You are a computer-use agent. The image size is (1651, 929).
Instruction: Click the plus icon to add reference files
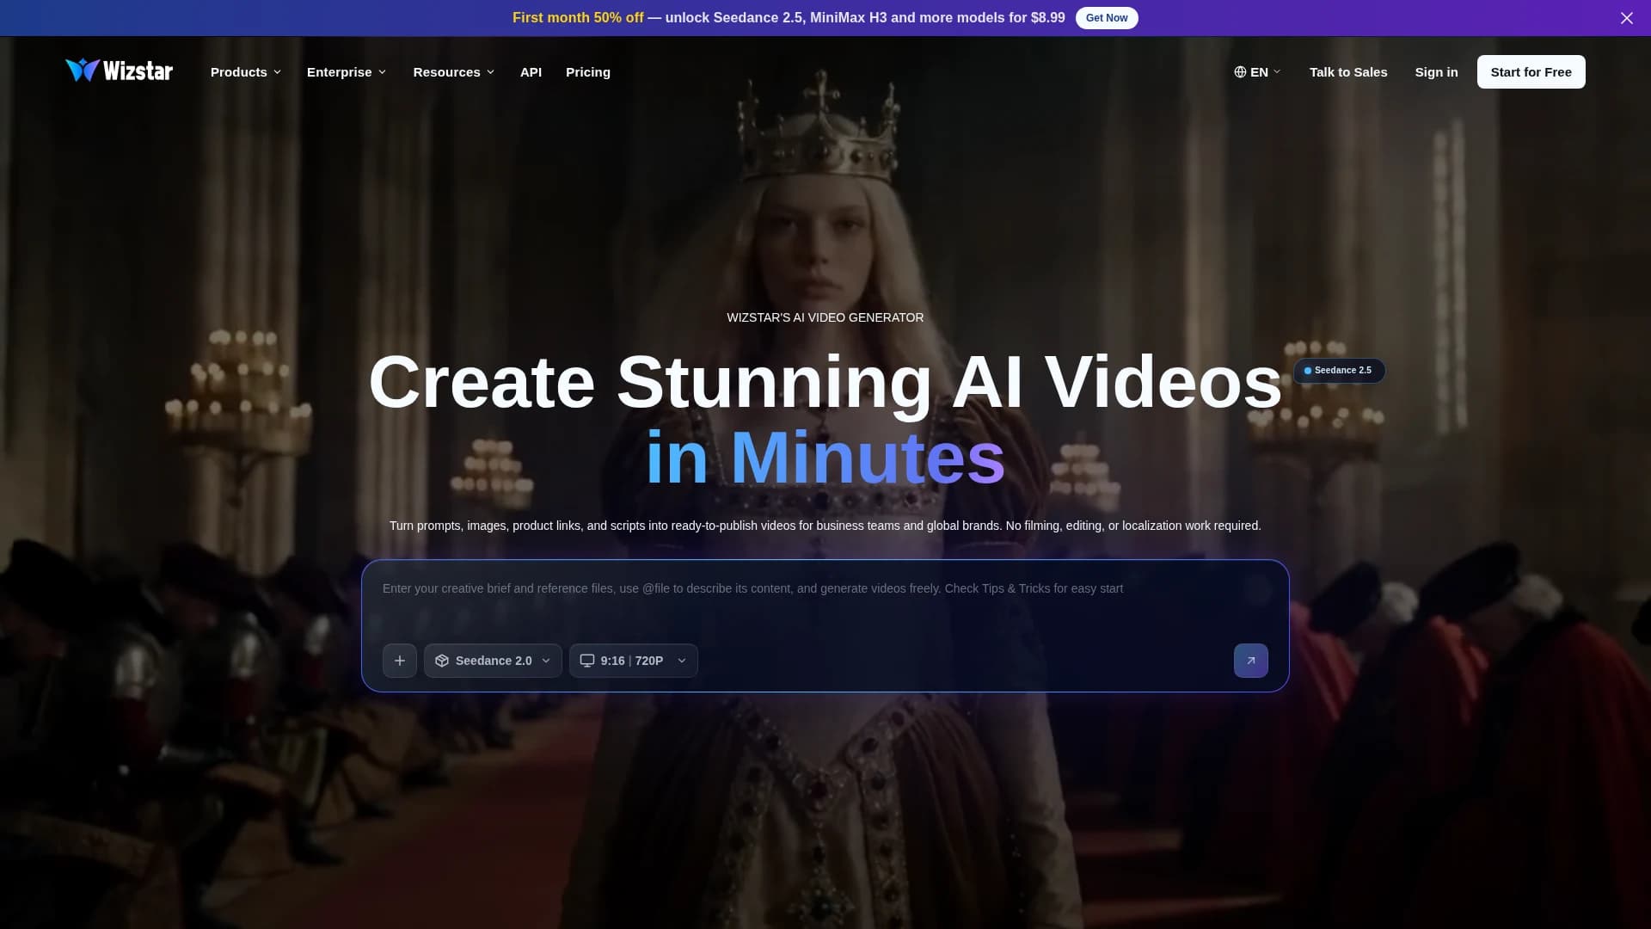click(x=400, y=661)
